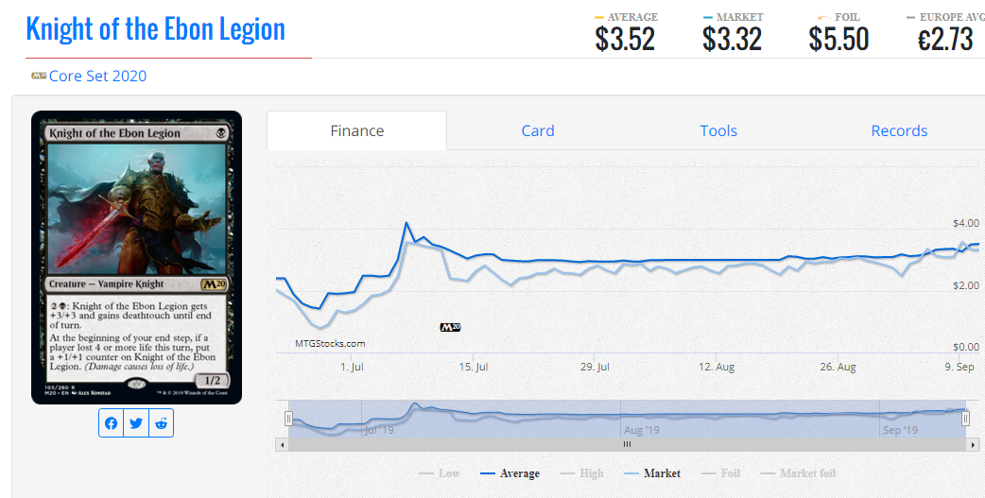This screenshot has height=498, width=985.
Task: Click left range handle of navigator
Action: [288, 419]
